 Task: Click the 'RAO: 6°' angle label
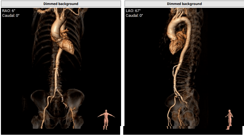9,11
